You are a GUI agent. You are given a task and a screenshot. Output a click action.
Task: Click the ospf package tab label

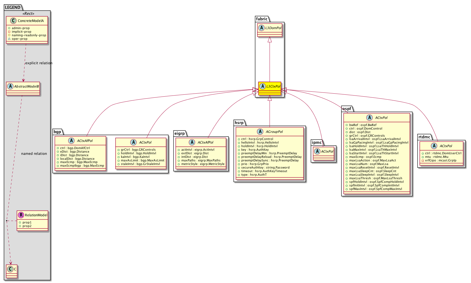(347, 109)
